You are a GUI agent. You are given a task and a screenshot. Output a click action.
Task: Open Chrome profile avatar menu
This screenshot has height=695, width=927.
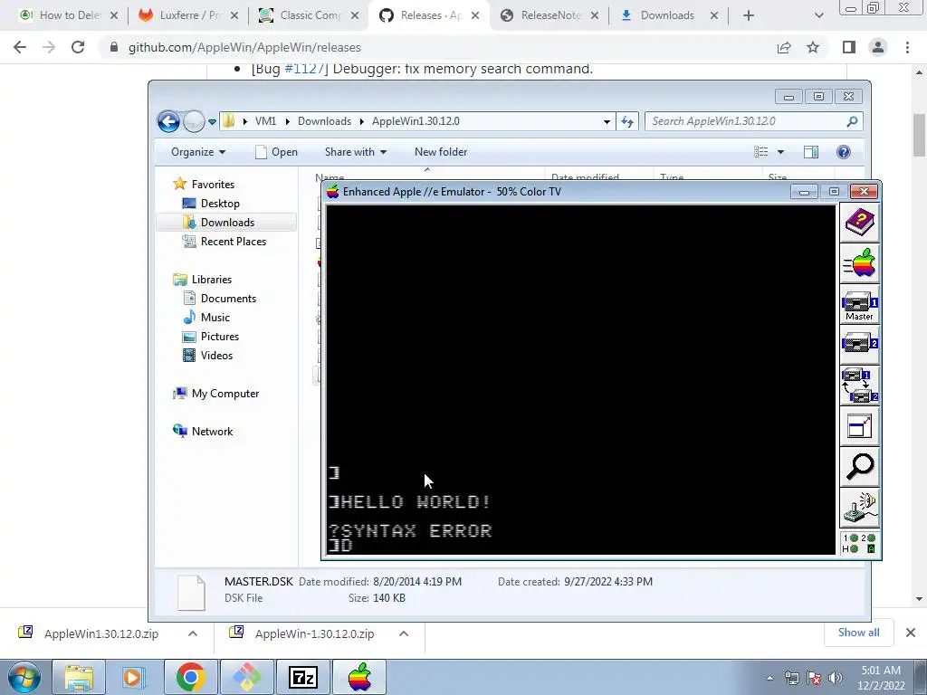[x=878, y=47]
